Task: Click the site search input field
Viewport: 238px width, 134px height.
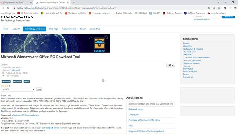Action: (x=208, y=16)
